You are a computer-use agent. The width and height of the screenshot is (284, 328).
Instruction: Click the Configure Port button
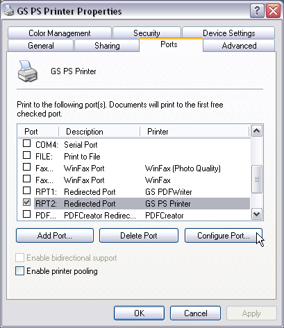click(224, 236)
